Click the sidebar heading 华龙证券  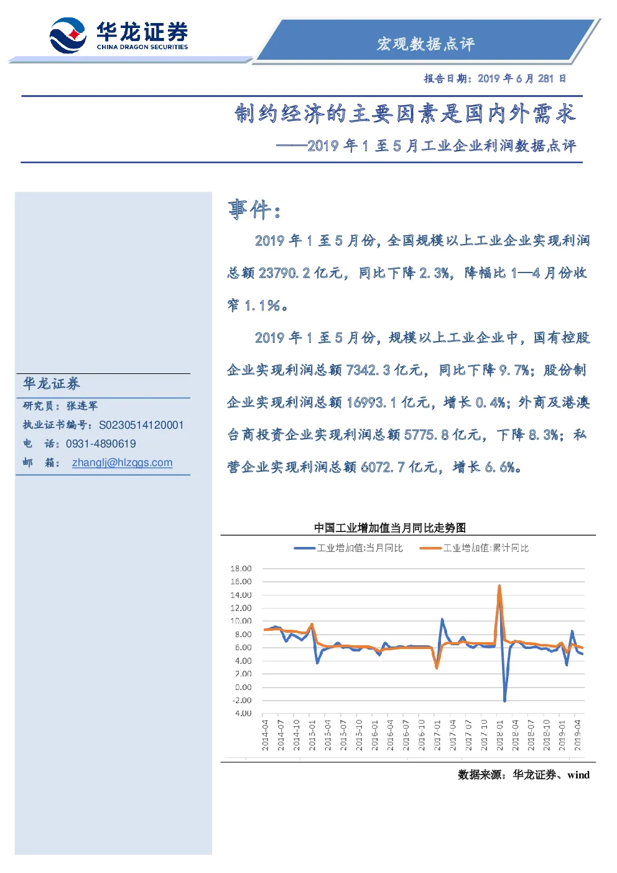(52, 383)
